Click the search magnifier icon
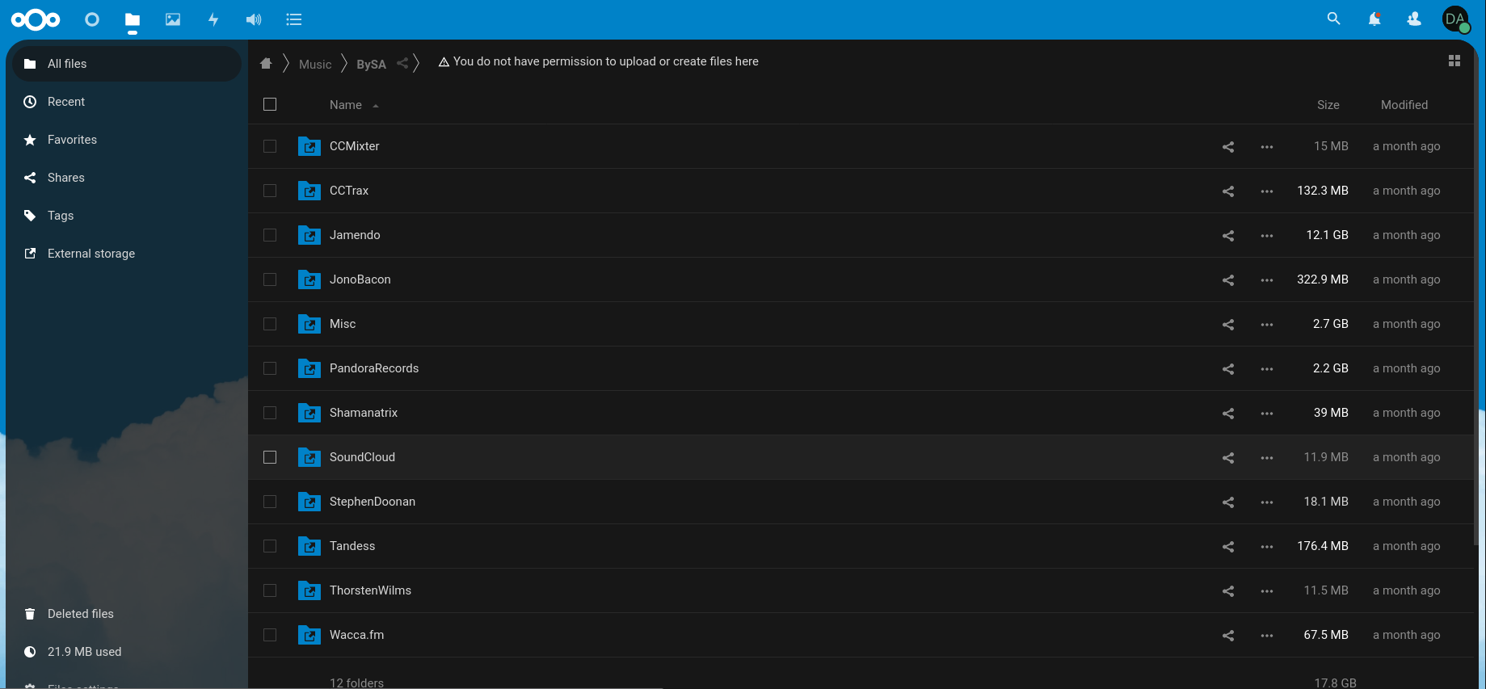This screenshot has height=689, width=1486. point(1333,19)
